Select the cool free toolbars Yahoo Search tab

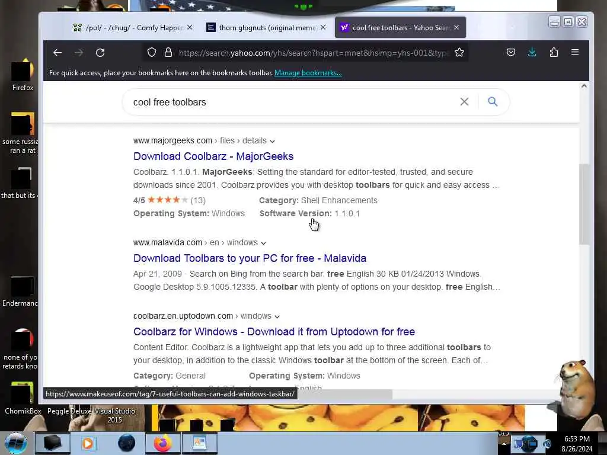(400, 27)
